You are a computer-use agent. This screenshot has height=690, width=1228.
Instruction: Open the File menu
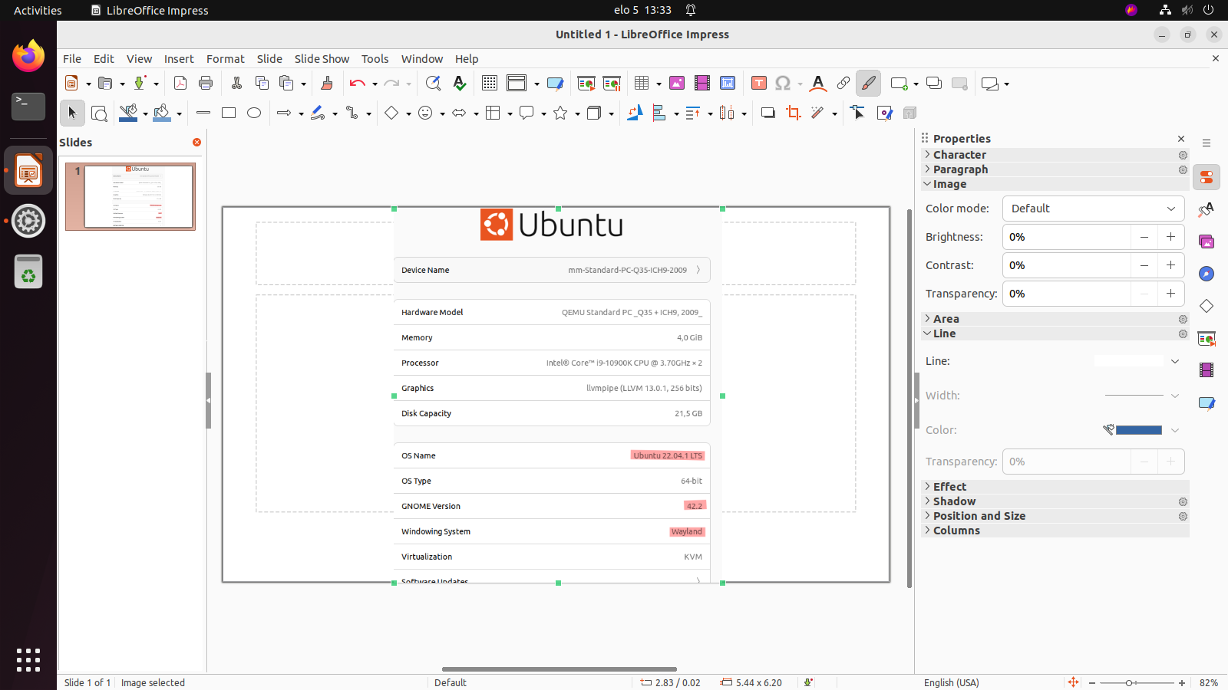[x=72, y=59]
